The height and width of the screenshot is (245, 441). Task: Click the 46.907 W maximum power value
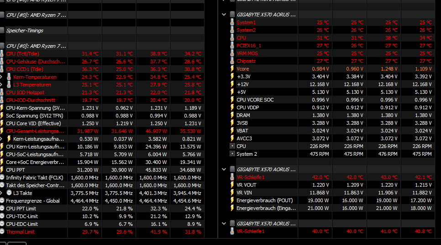[156, 131]
